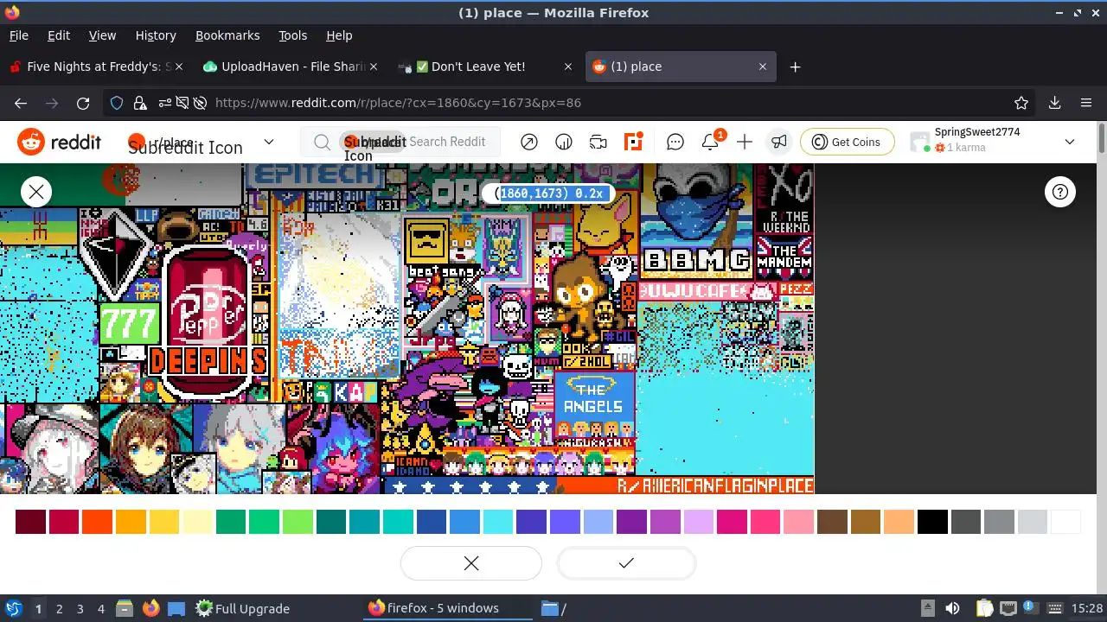Close the (1) place tab
This screenshot has width=1107, height=622.
pos(763,67)
